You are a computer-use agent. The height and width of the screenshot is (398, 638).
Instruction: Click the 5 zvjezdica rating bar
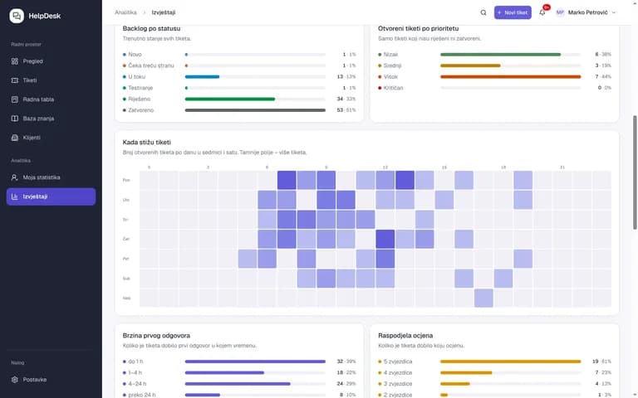pyautogui.click(x=511, y=362)
